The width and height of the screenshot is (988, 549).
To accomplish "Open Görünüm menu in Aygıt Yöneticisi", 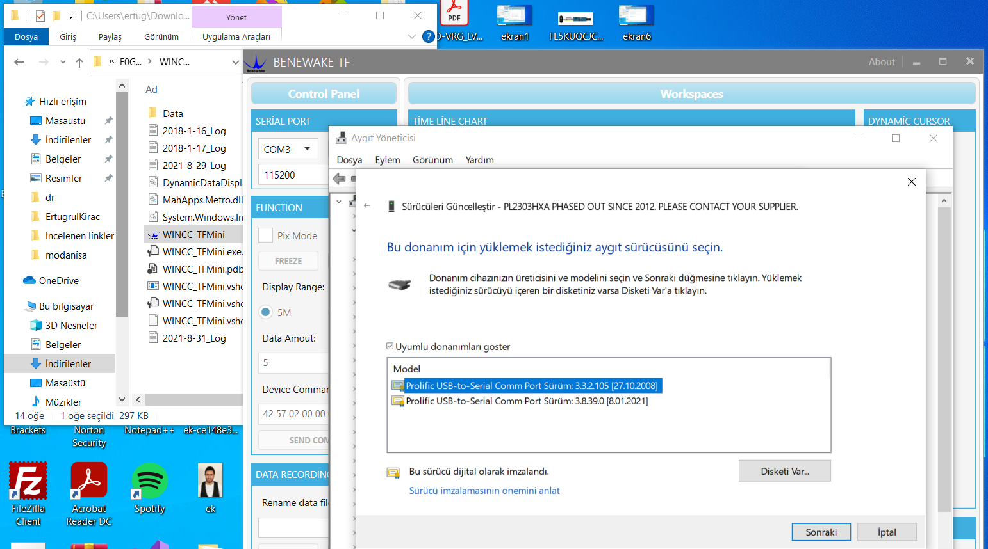I will coord(432,160).
